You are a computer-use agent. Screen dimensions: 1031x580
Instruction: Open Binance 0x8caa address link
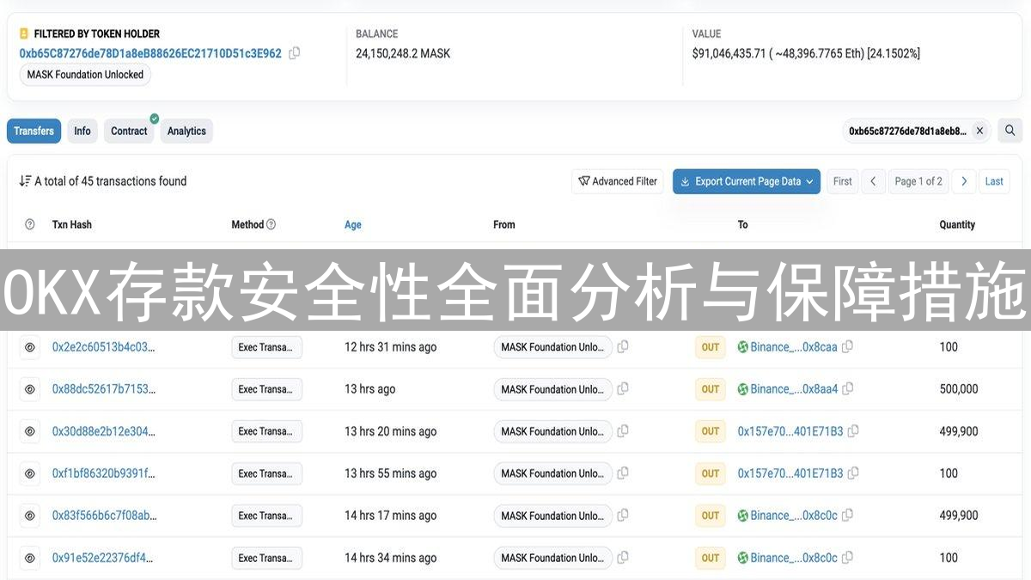(794, 347)
